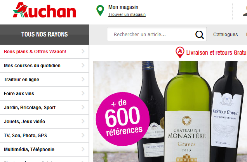Click the green store location pin icon
Screen dimensions: 247x162
[x=100, y=10]
